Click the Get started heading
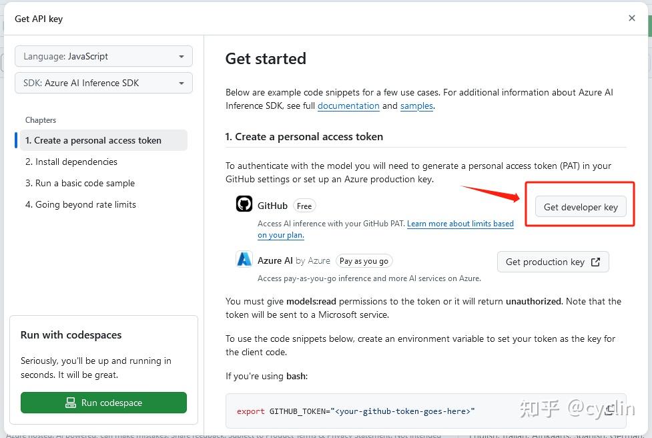 tap(266, 58)
